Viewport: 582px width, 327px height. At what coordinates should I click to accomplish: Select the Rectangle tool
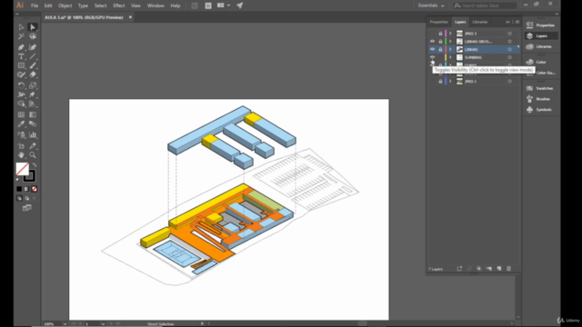21,65
